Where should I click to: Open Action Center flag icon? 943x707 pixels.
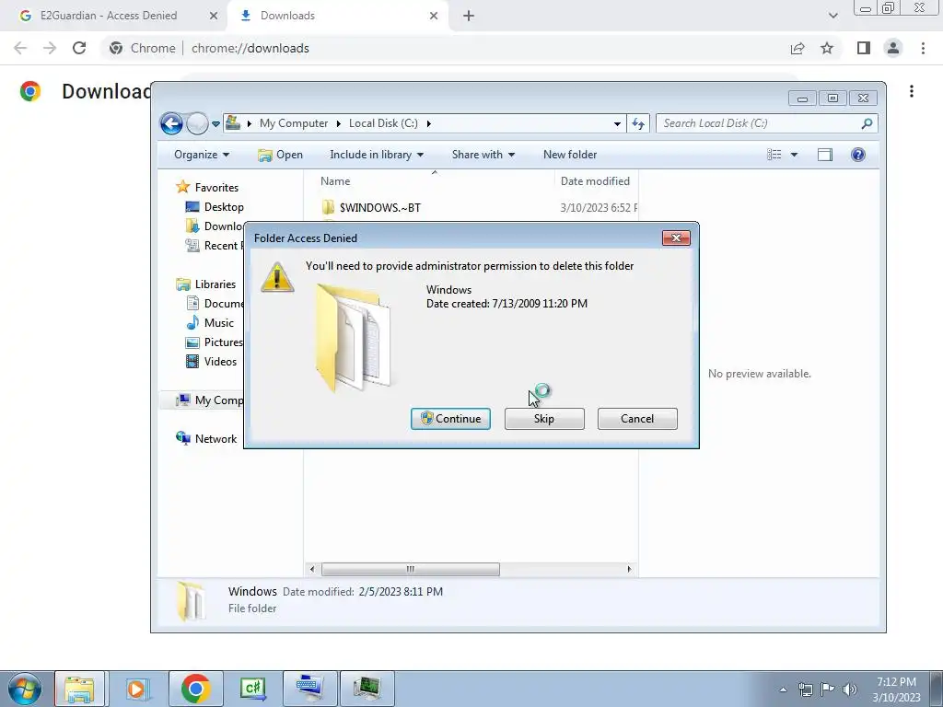(828, 690)
